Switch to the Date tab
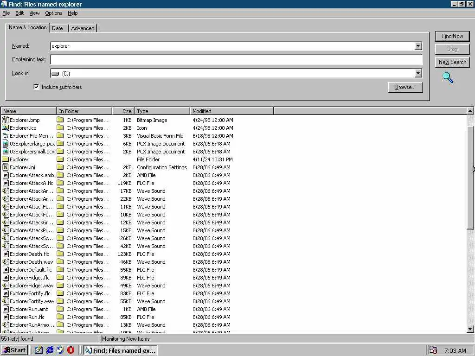 click(58, 28)
